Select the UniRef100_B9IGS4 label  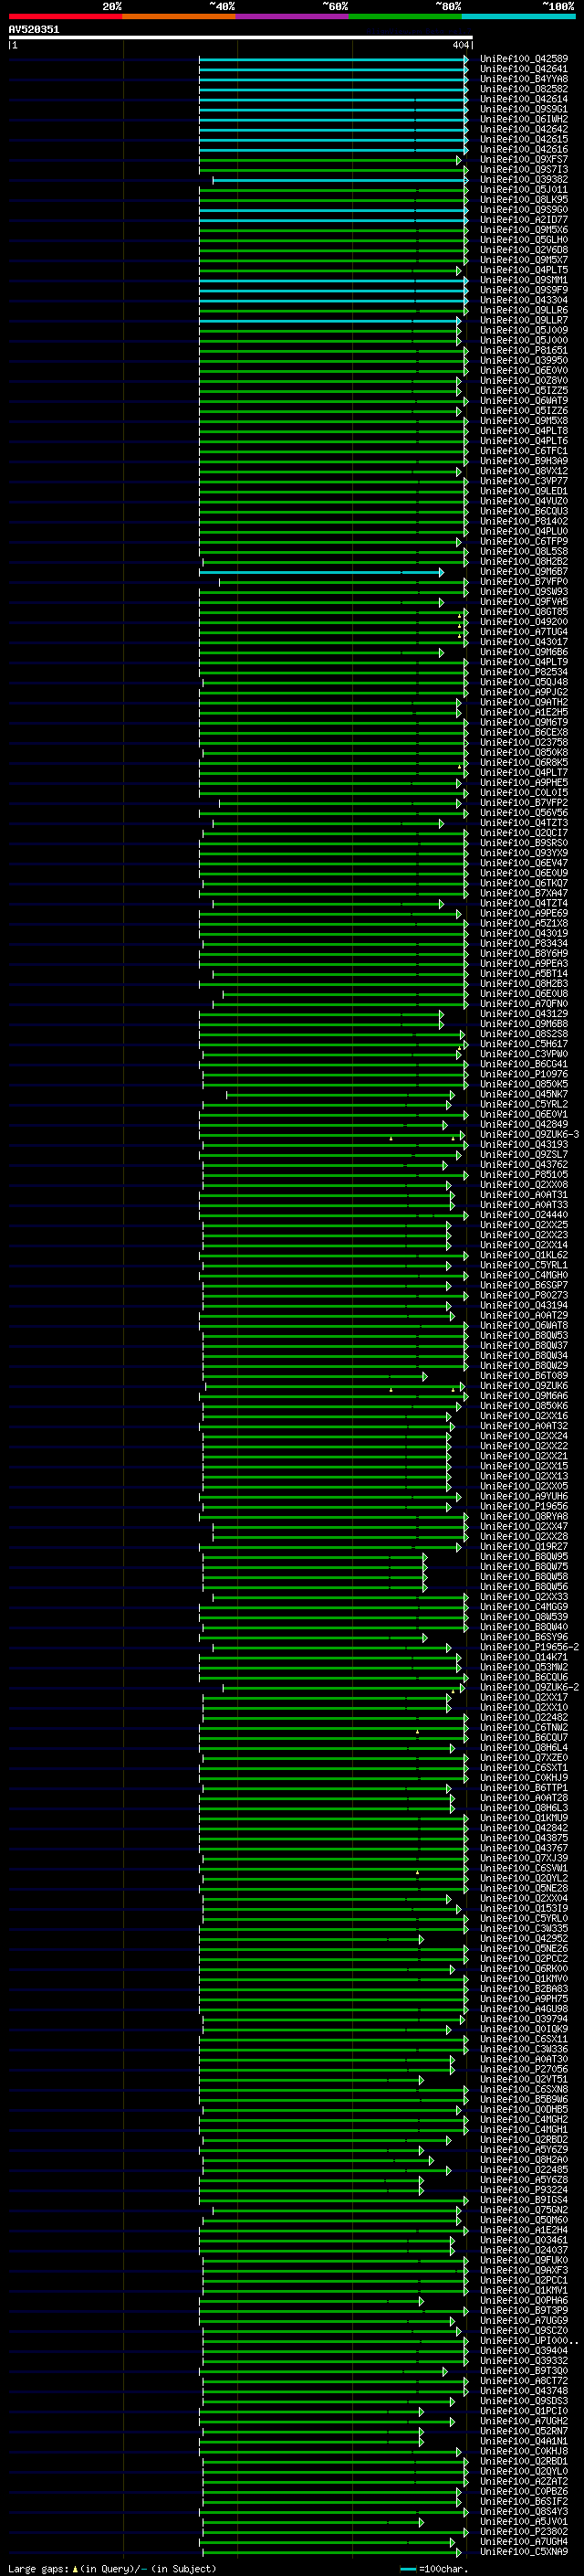point(524,2200)
